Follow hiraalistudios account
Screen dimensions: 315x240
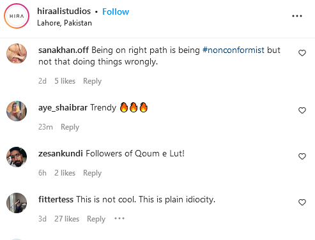tap(116, 11)
